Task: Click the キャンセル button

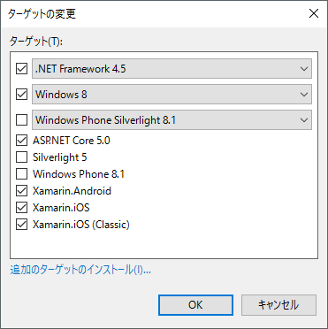Action: (278, 305)
